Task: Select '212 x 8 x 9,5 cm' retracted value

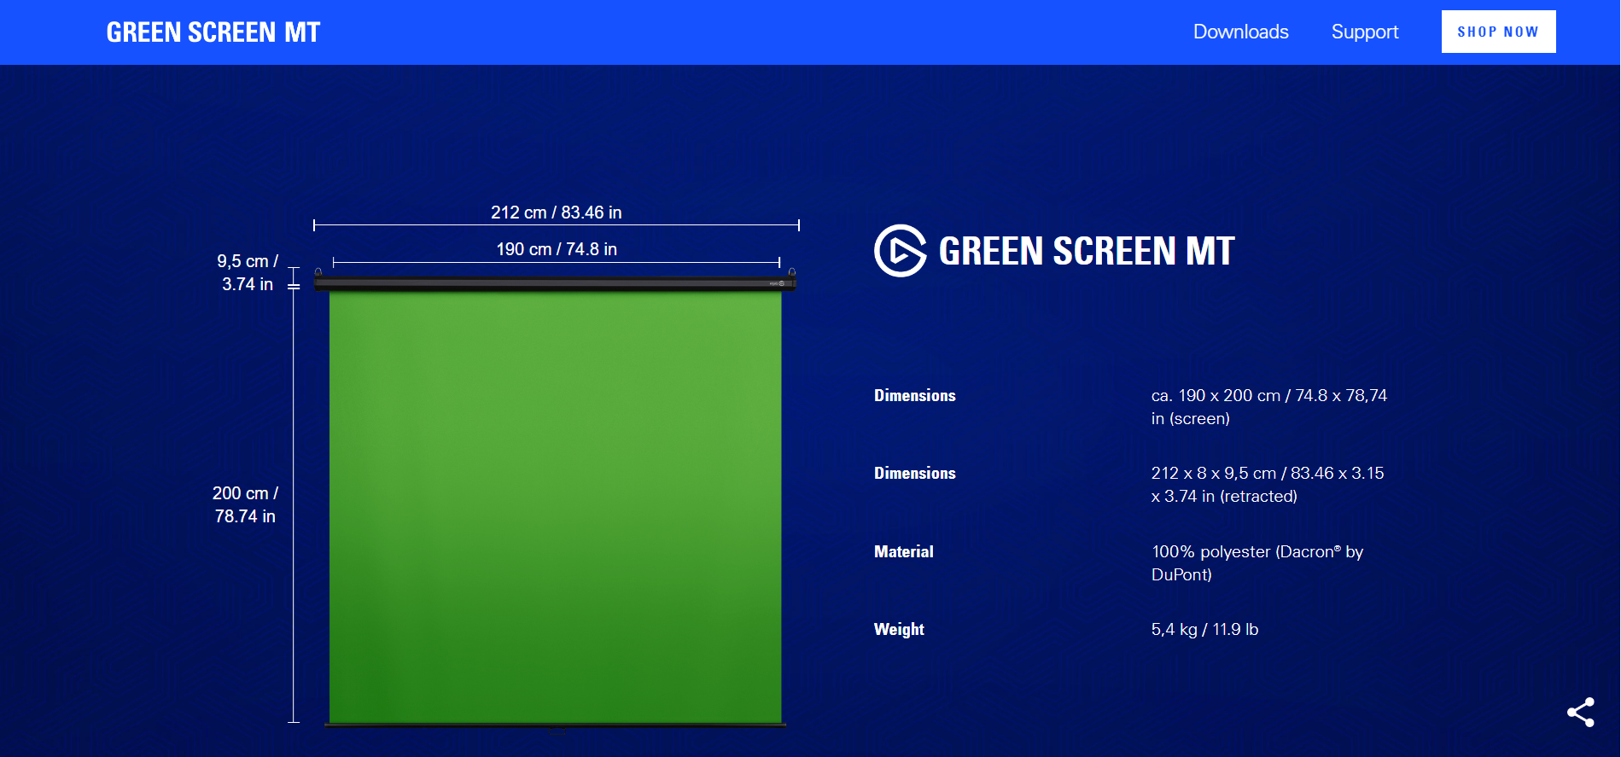Action: [1268, 485]
